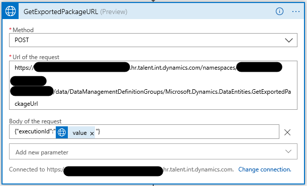The image size is (307, 186).
Task: Remove the Body of the request parameter
Action: click(x=287, y=132)
